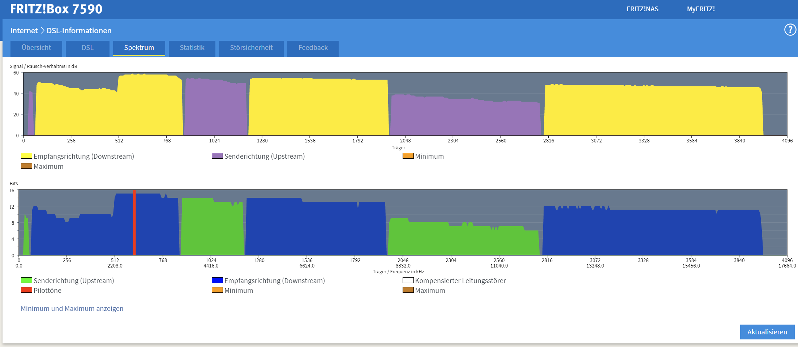Click the red pilot tone marker in Bits chart
The width and height of the screenshot is (798, 347).
(x=134, y=222)
